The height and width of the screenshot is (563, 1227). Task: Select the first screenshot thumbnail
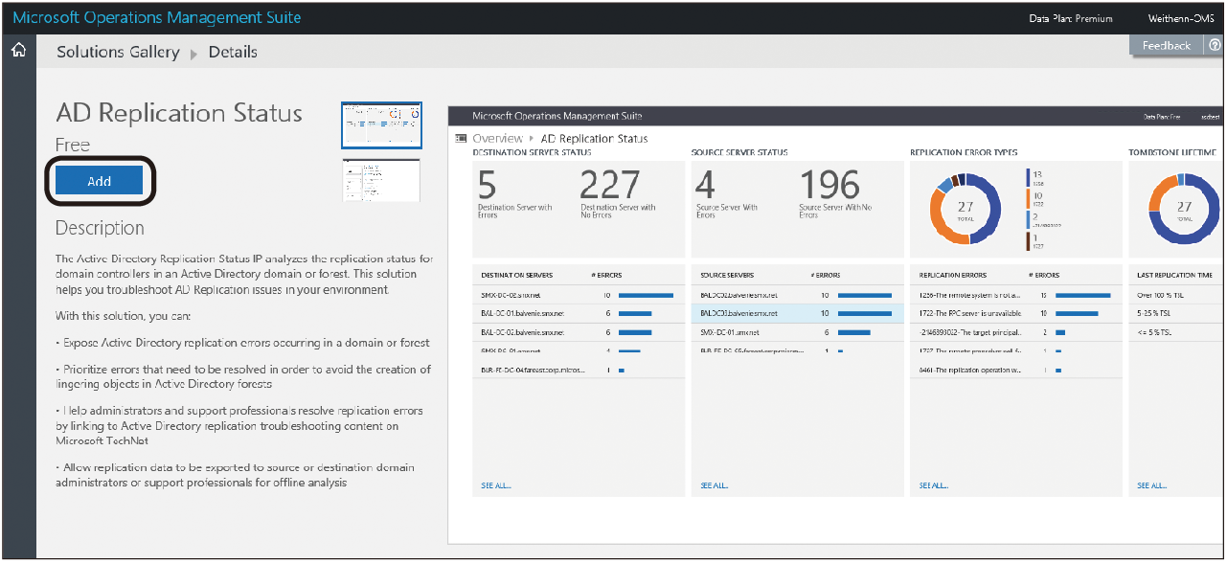(x=381, y=125)
